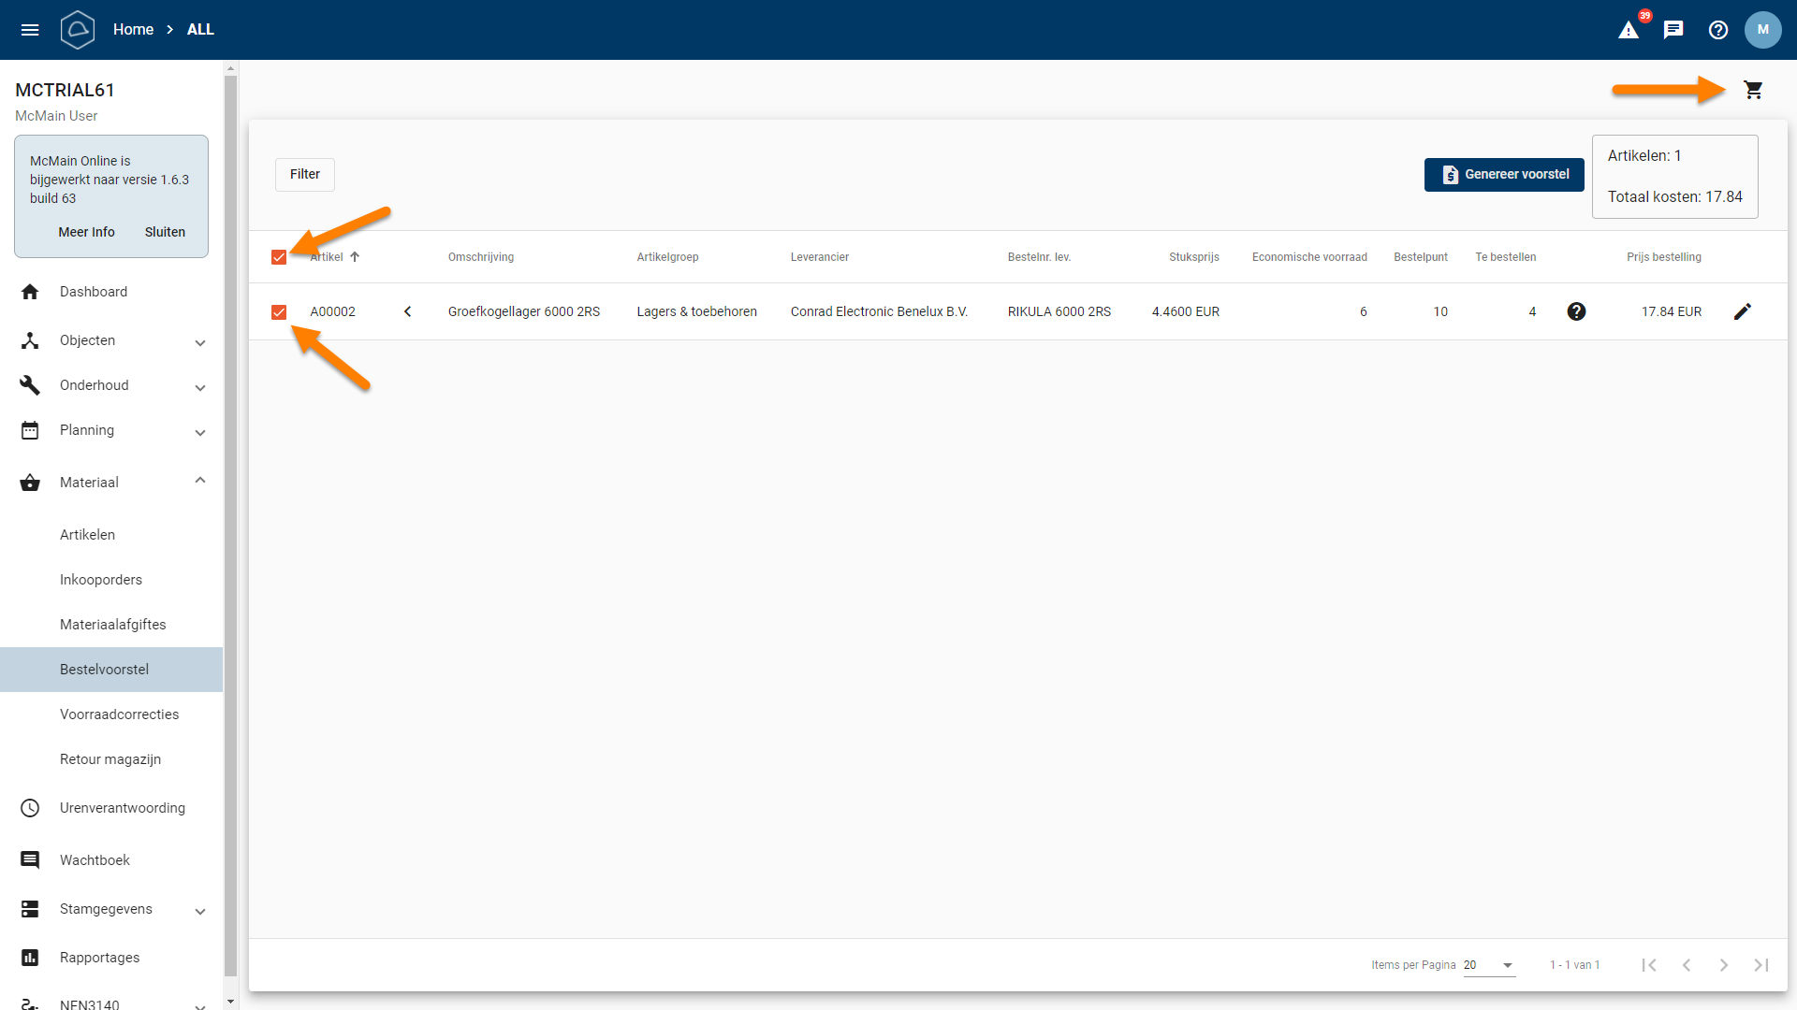The image size is (1797, 1010).
Task: Sort by the Artikel column header
Action: [333, 257]
